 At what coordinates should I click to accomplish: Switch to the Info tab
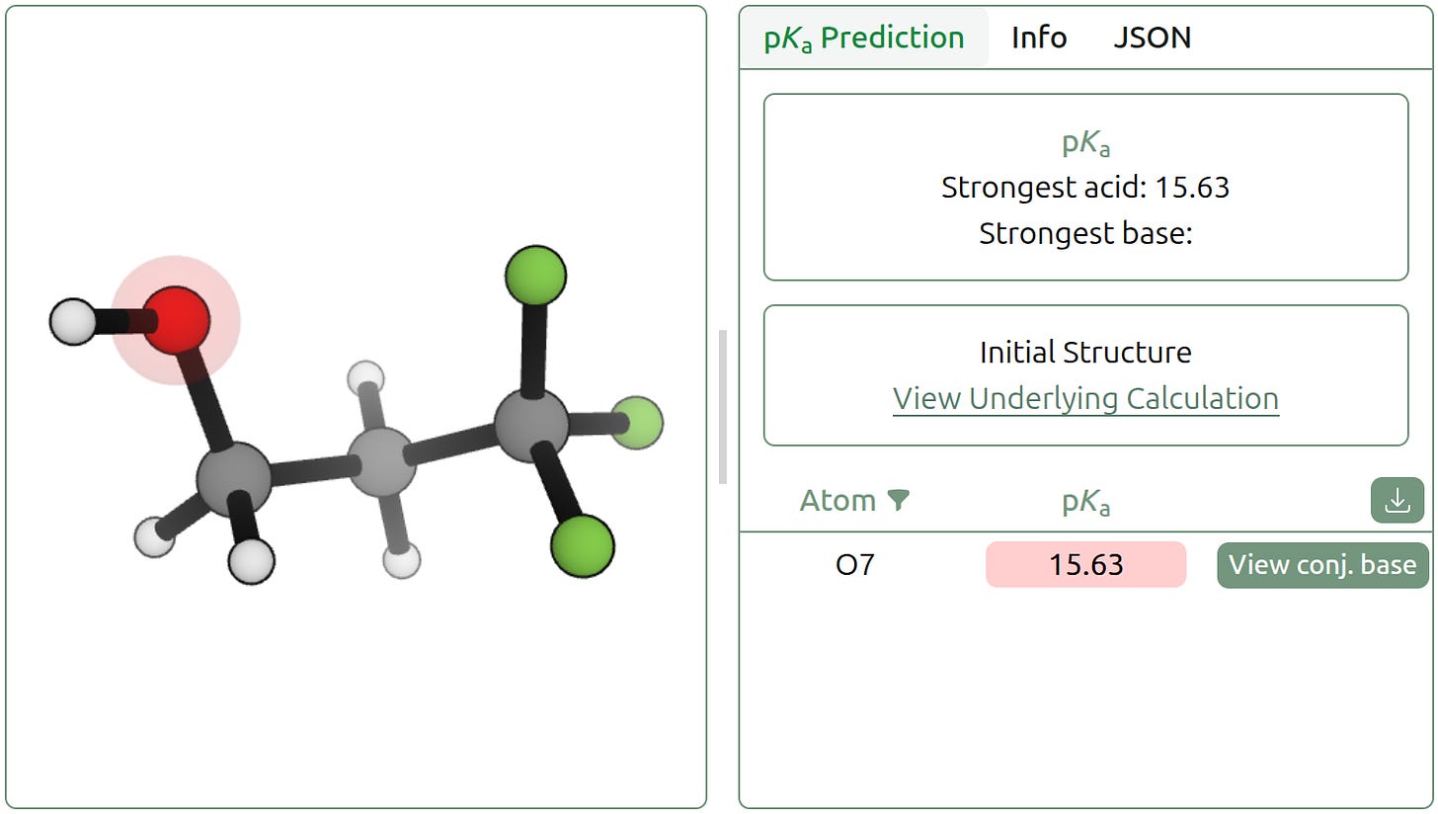[x=1038, y=38]
